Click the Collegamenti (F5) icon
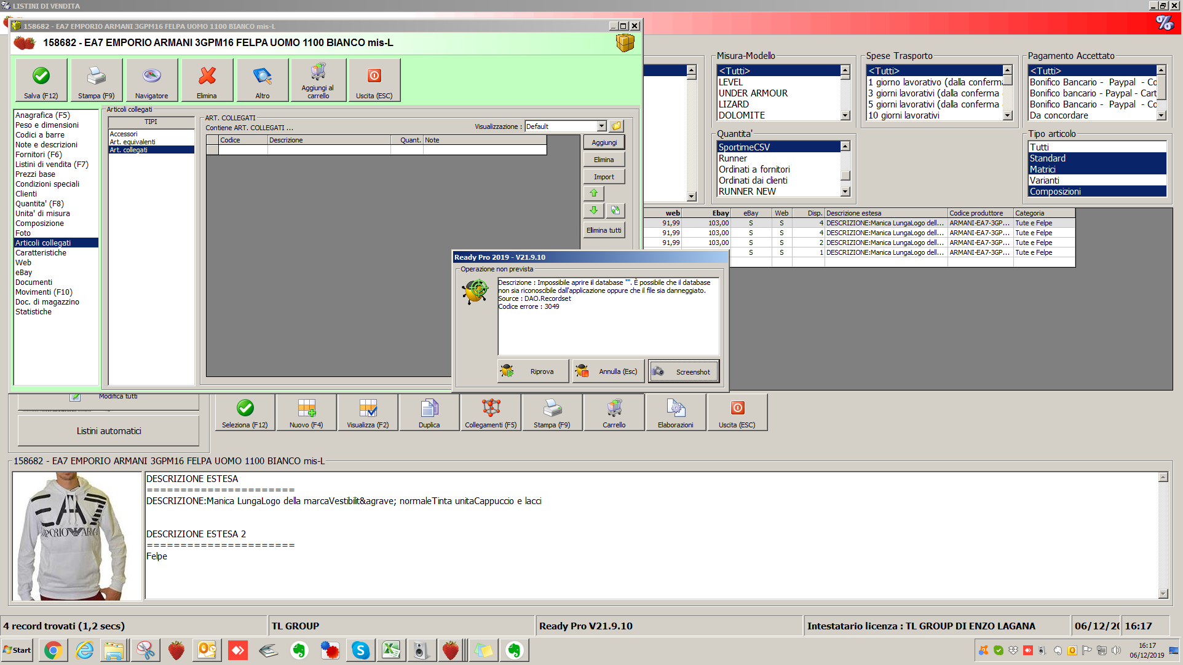Viewport: 1183px width, 665px height. [491, 408]
